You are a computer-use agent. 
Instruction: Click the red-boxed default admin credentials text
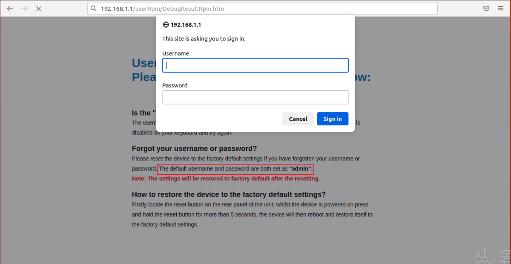pos(235,169)
